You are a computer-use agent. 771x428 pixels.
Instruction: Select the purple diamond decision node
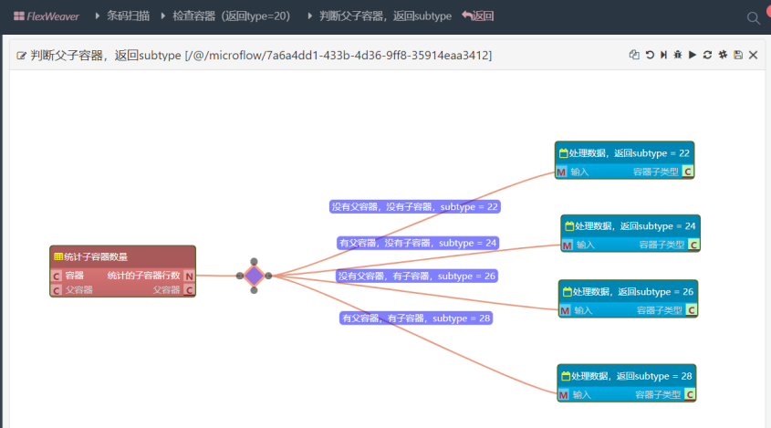tap(254, 276)
